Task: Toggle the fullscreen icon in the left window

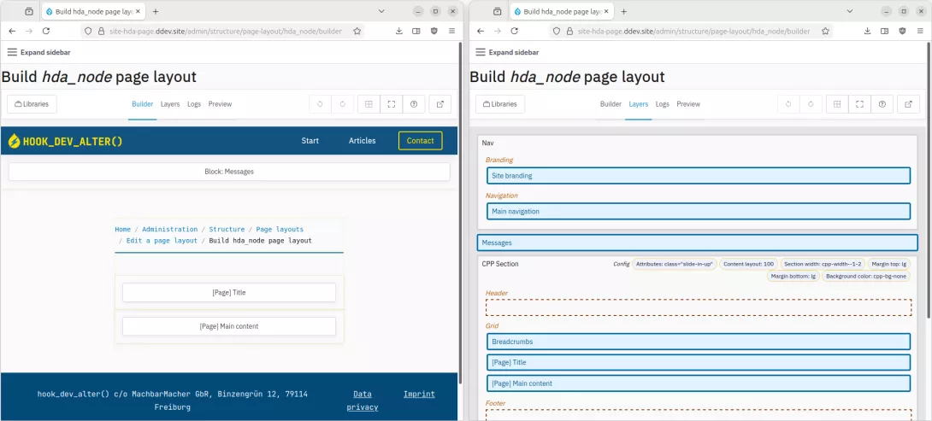Action: [391, 104]
